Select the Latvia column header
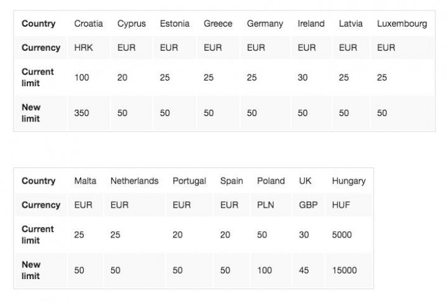This screenshot has height=307, width=447. (351, 24)
